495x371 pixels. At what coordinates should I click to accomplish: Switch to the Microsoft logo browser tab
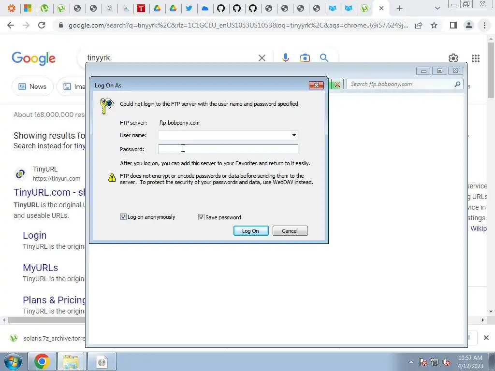point(28,8)
